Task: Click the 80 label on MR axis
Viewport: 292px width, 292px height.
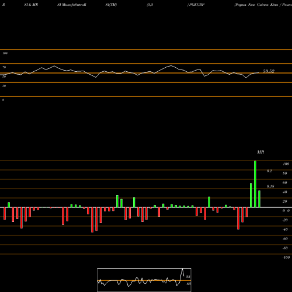Action: [285, 173]
